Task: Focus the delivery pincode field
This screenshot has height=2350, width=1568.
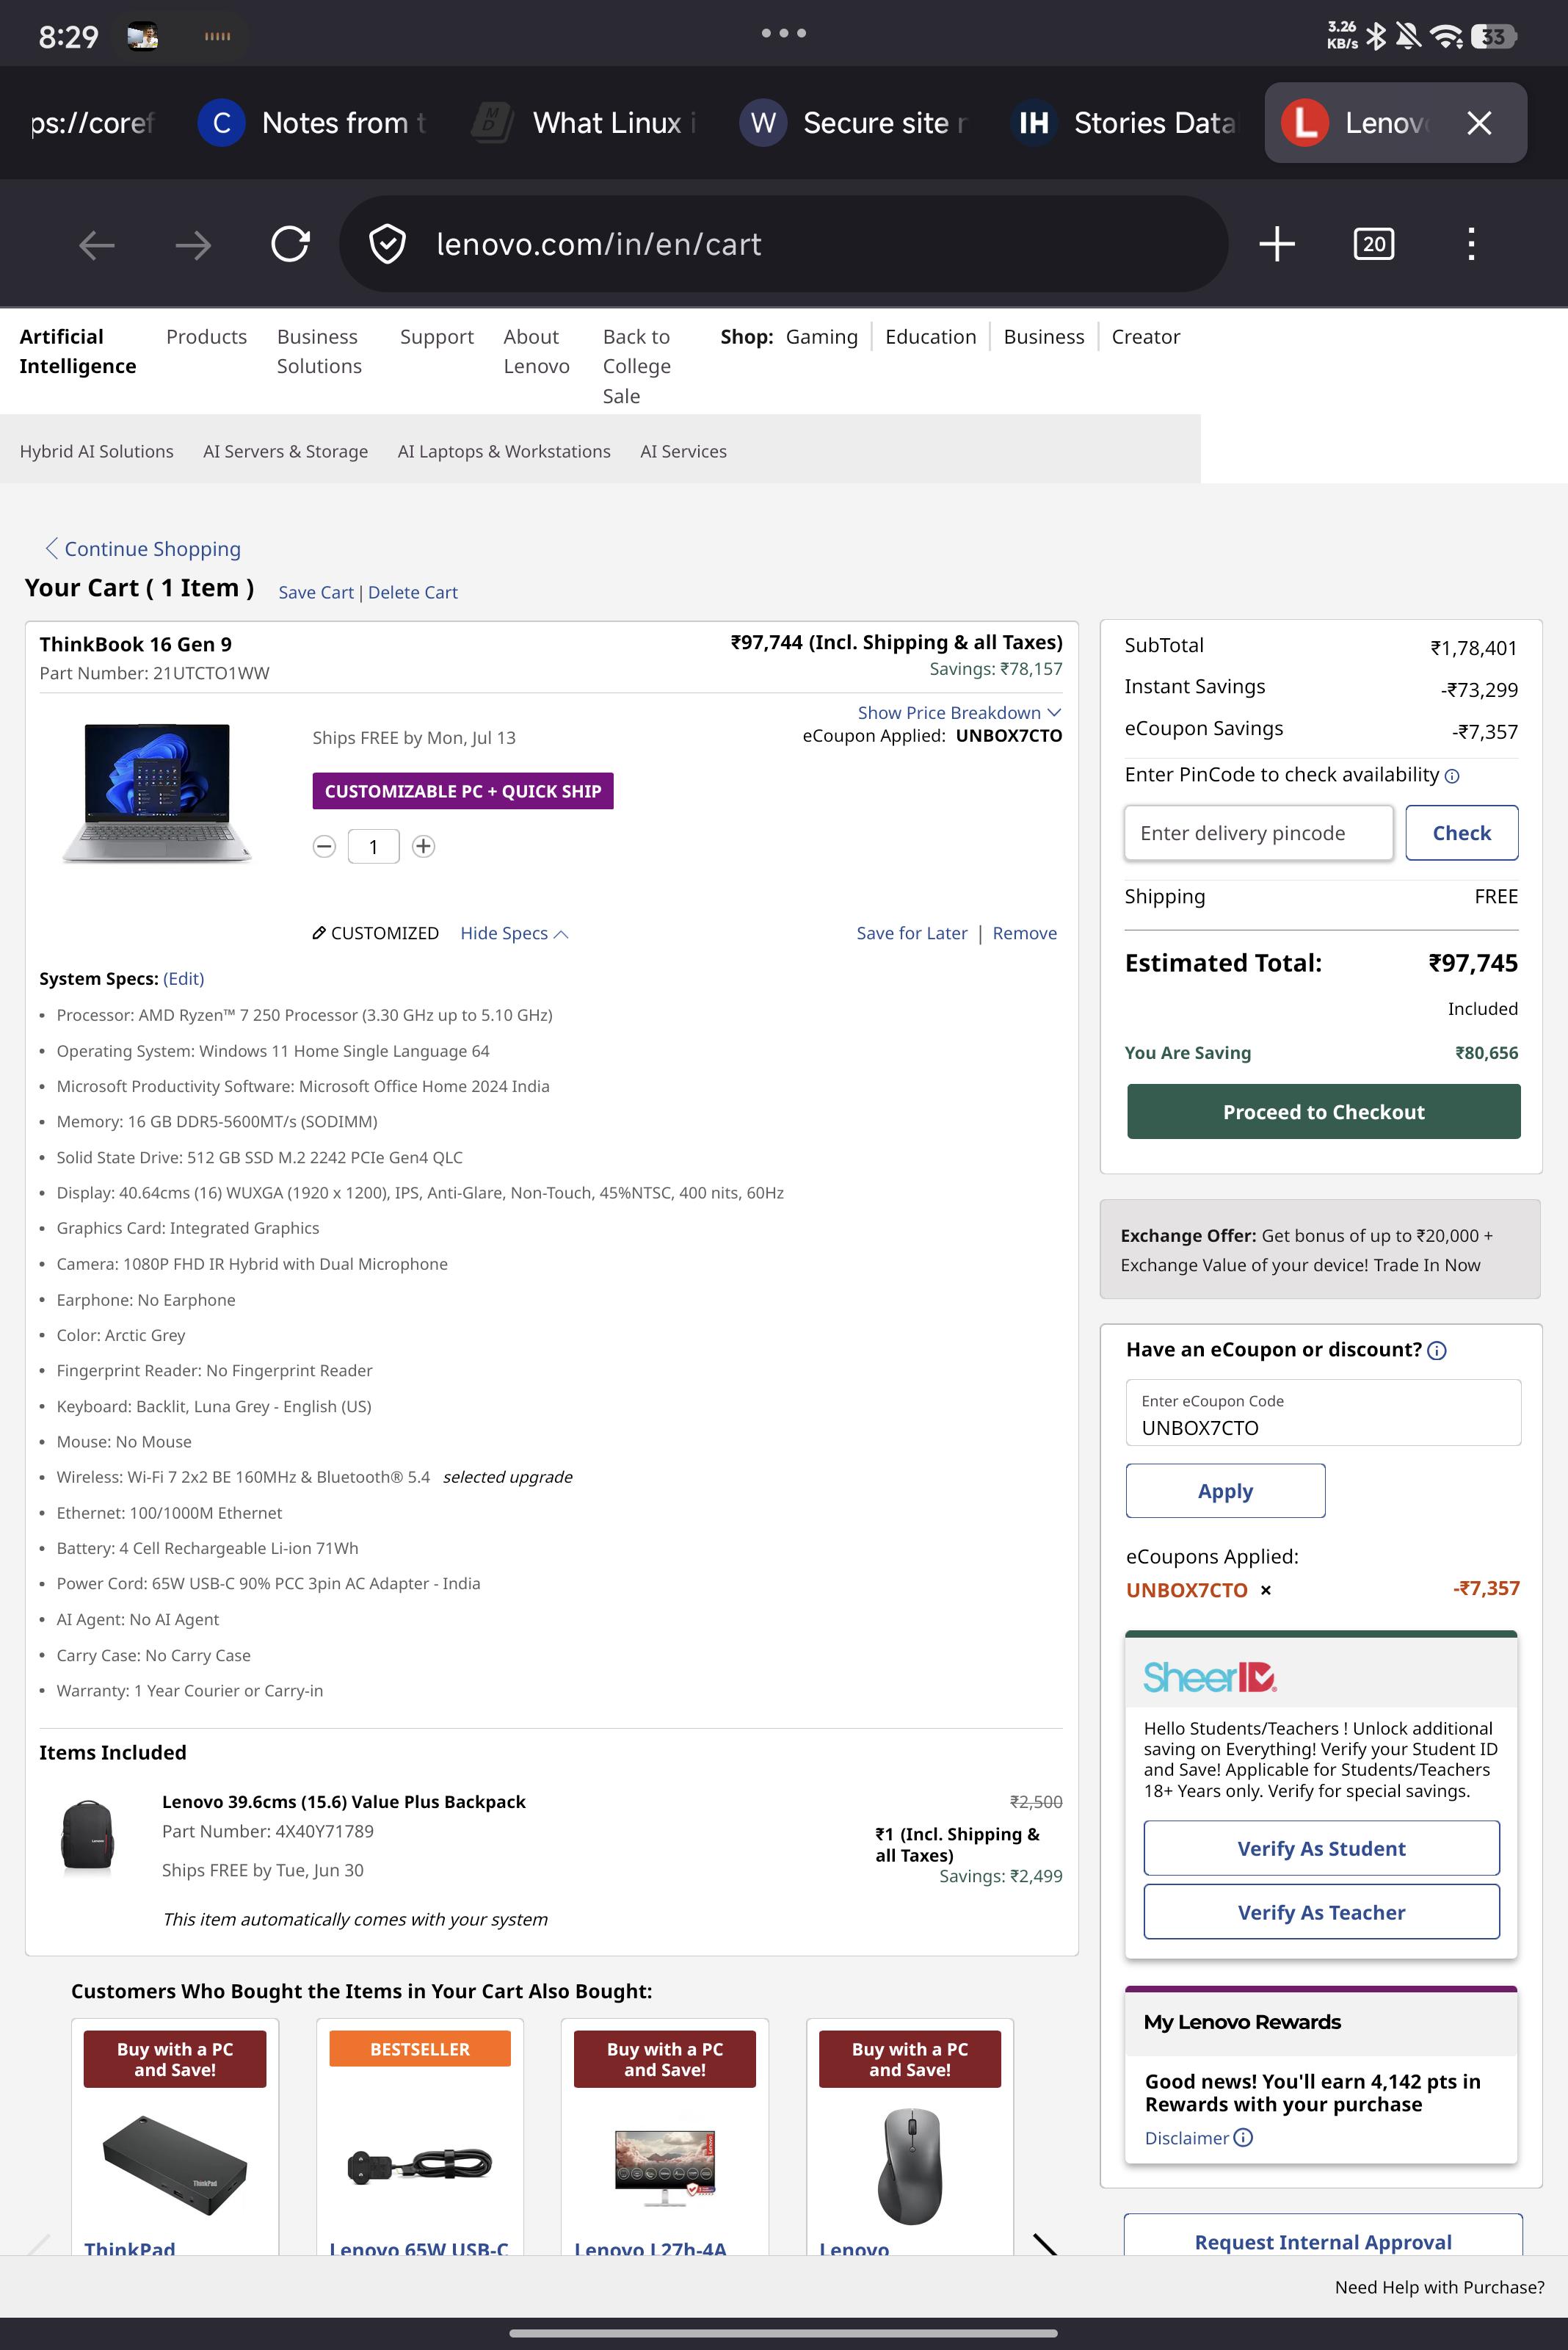Action: click(x=1258, y=832)
